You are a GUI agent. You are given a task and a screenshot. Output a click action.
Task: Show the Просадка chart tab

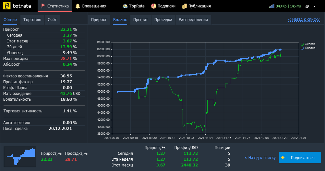163,20
